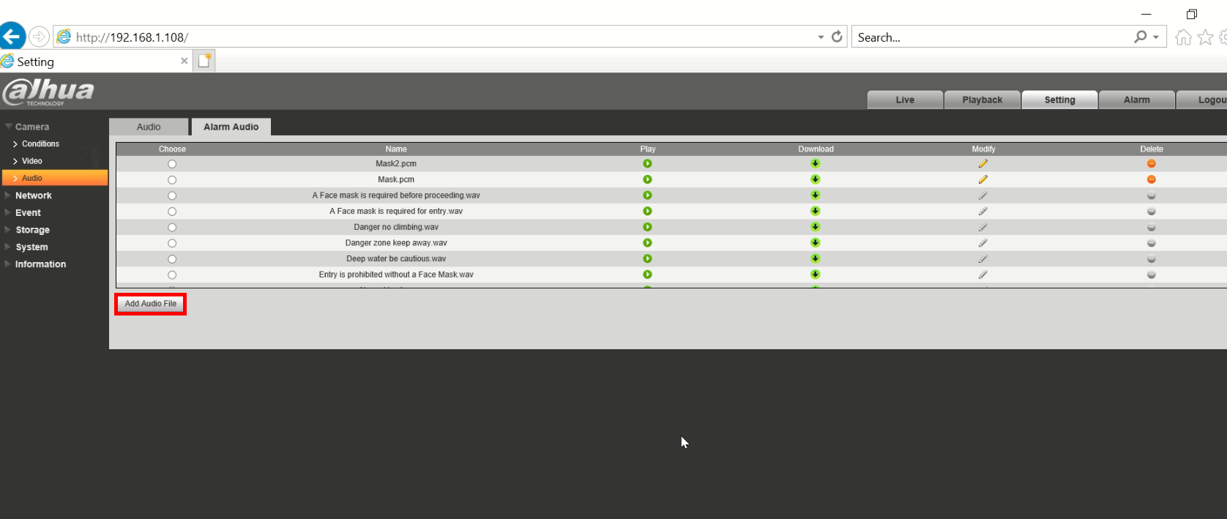Screen dimensions: 1227x519
Task: Download the Mask.pcm file
Action: [815, 179]
